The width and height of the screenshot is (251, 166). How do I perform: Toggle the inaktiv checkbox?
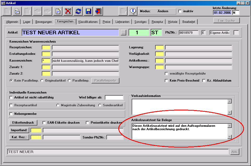tap(180, 11)
